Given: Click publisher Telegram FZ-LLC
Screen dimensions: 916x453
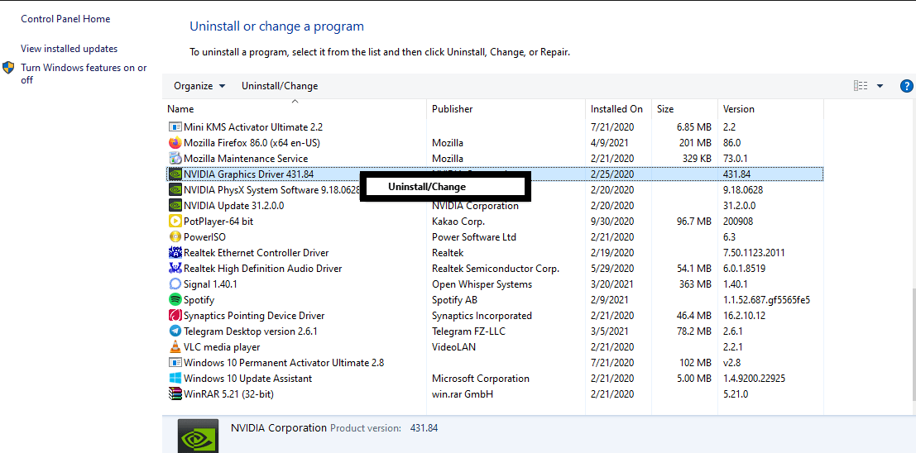Looking at the screenshot, I should click(x=468, y=331).
